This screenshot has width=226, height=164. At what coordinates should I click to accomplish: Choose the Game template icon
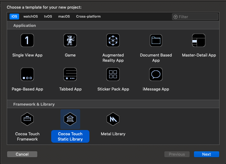point(70,40)
